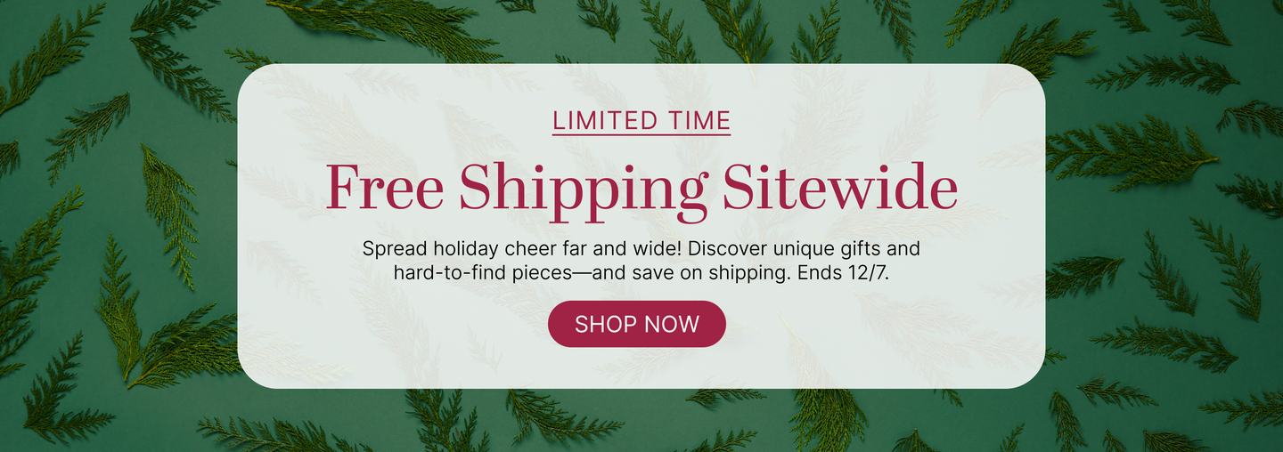Viewport: 1283px width, 452px height.
Task: Click the Free Shipping Sitewide headline
Action: 641,188
